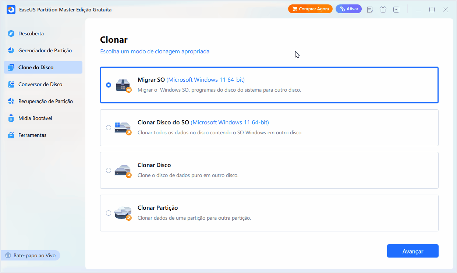Go to Gerenciador de Partição
This screenshot has width=457, height=273.
(43, 50)
